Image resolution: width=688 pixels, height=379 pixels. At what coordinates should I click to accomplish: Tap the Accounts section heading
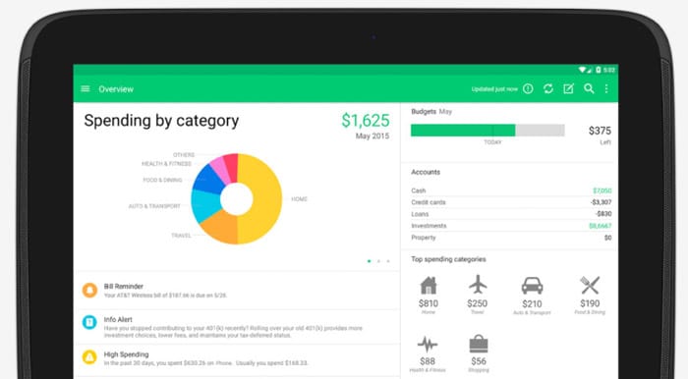point(426,172)
